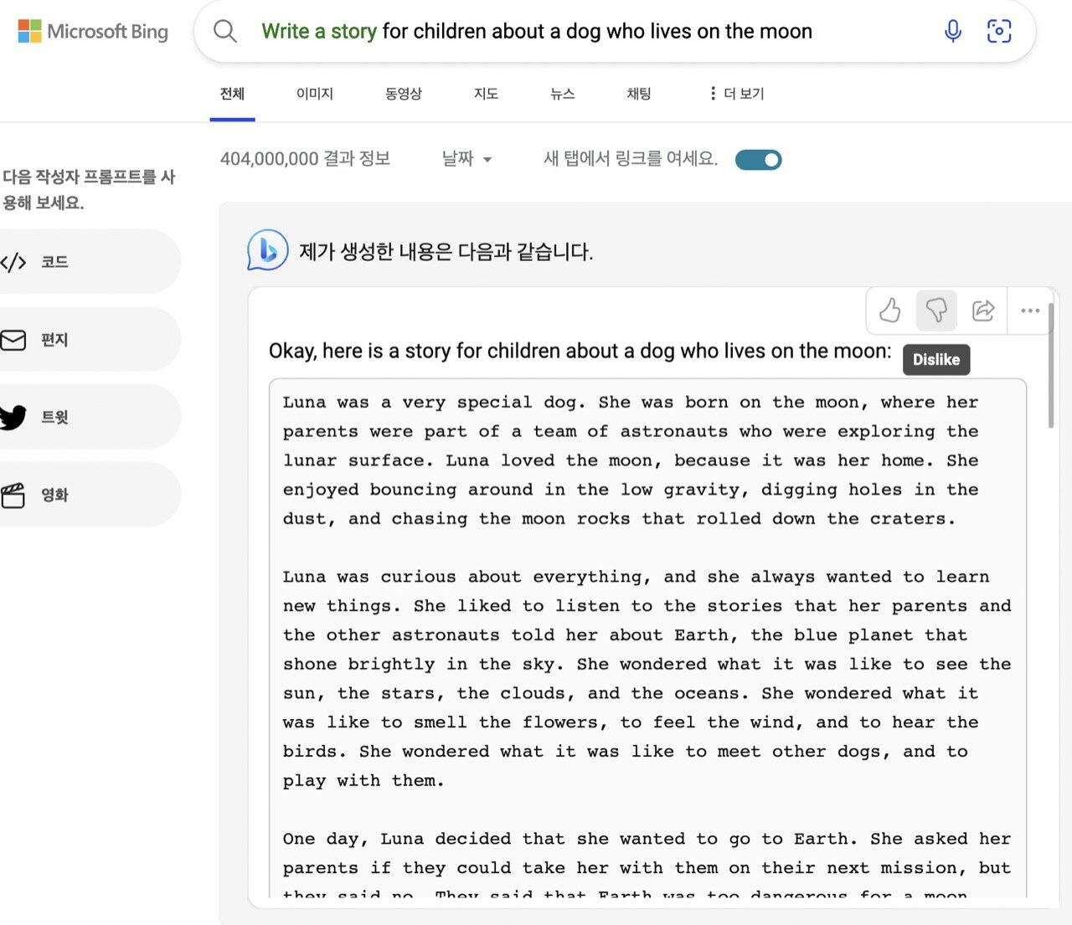This screenshot has height=925, width=1072.
Task: Open the three-dot more options menu
Action: 1030,311
